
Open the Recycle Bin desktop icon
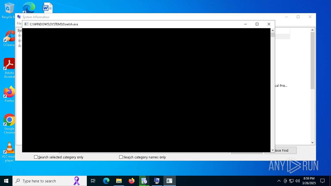coord(9,10)
